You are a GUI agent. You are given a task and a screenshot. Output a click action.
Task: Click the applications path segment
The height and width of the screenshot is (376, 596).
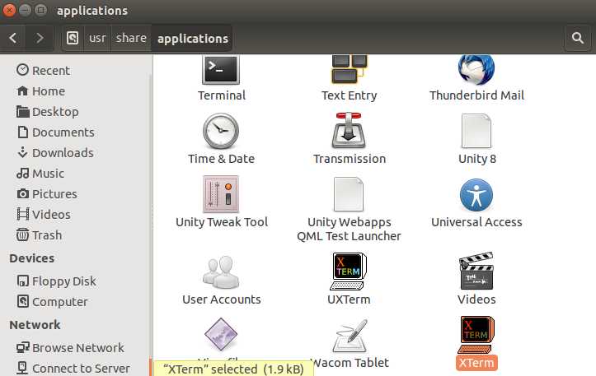(x=193, y=39)
